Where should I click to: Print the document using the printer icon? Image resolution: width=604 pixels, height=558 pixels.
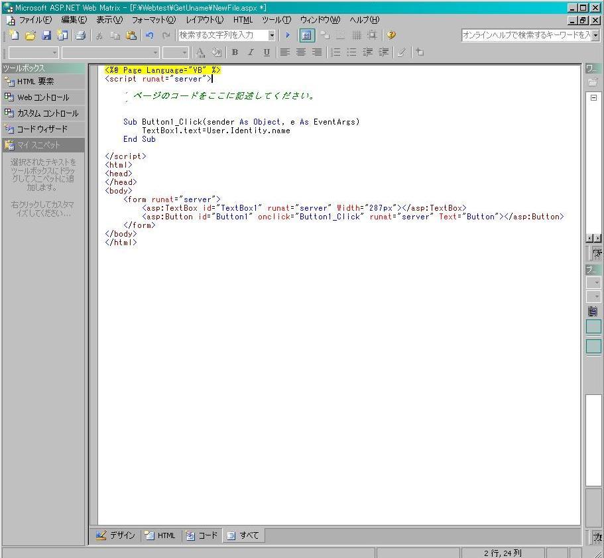point(80,35)
